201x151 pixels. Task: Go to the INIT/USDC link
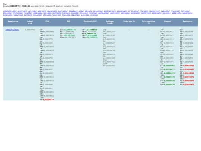[57, 13]
